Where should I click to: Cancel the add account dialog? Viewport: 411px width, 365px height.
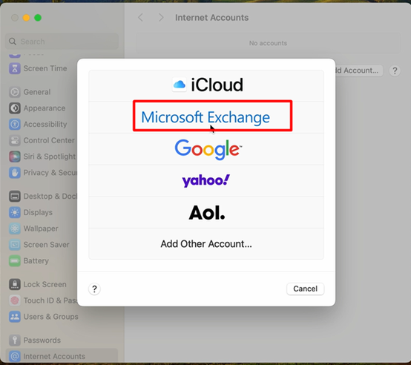pos(305,289)
